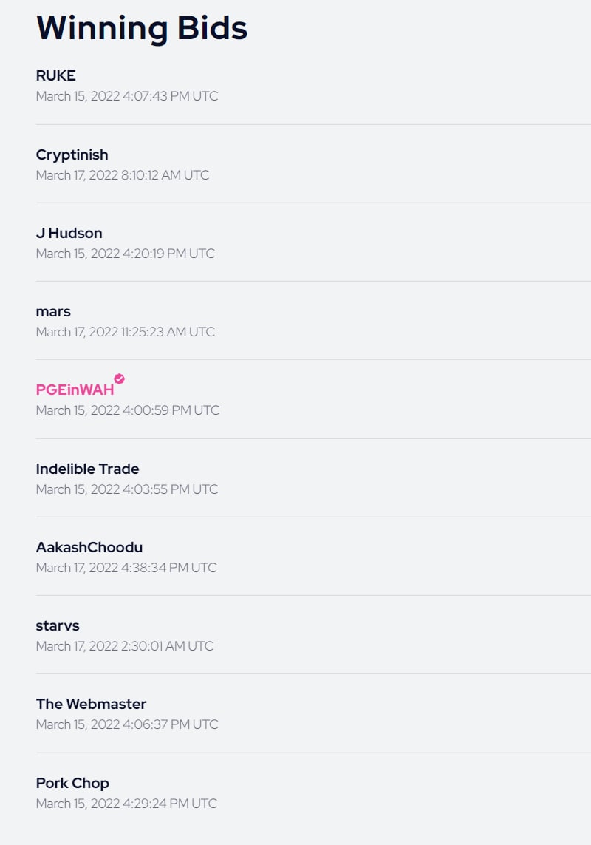Select starvs timestamp 2:30:01 AM
The height and width of the screenshot is (845, 591).
125,645
